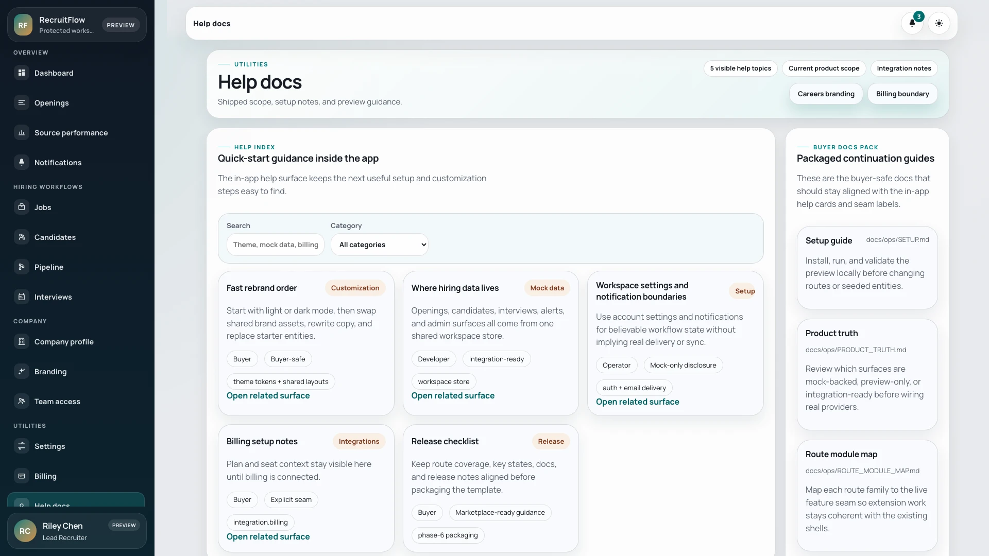Open the Dashboard grid icon
The width and height of the screenshot is (989, 556).
(x=22, y=73)
